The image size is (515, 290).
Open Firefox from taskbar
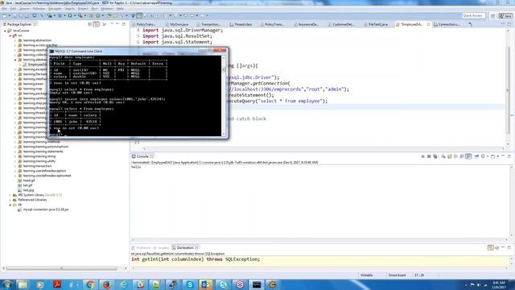[107, 284]
